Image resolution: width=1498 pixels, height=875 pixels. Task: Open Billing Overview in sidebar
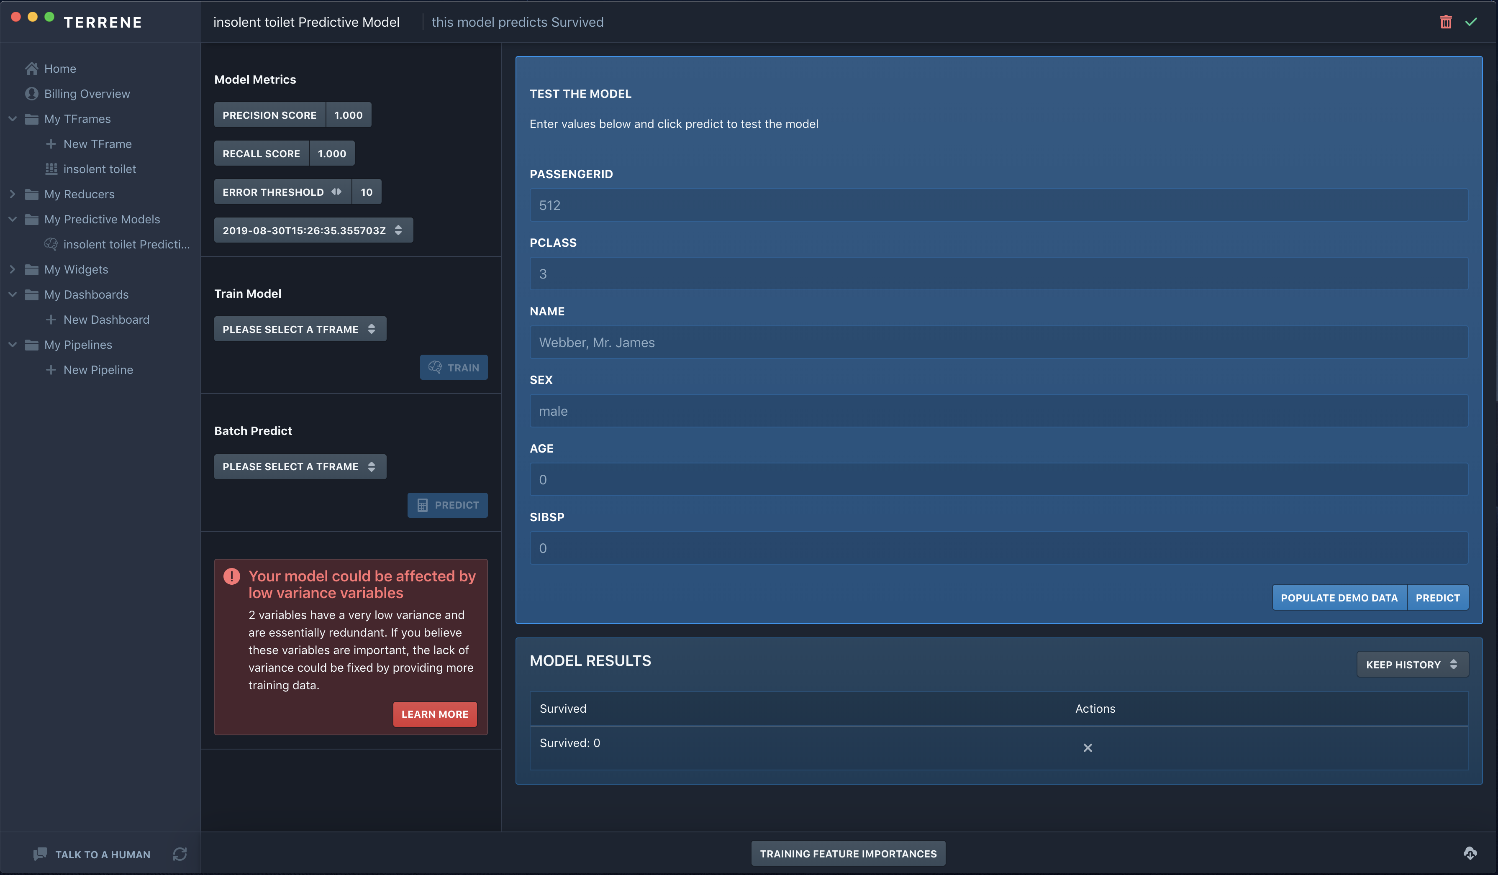[87, 94]
